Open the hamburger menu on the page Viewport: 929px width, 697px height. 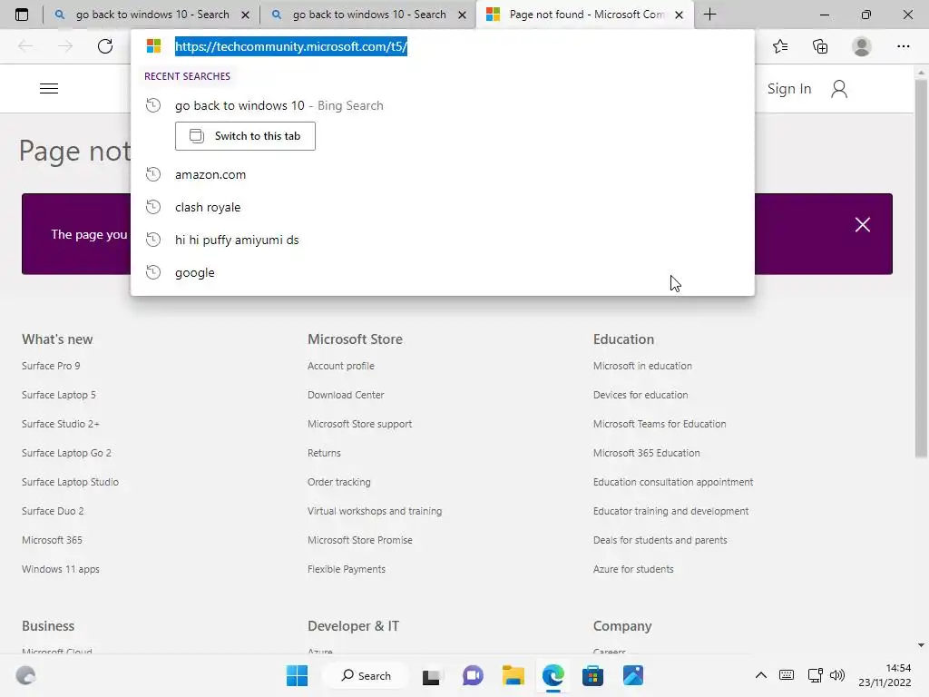[x=49, y=88]
